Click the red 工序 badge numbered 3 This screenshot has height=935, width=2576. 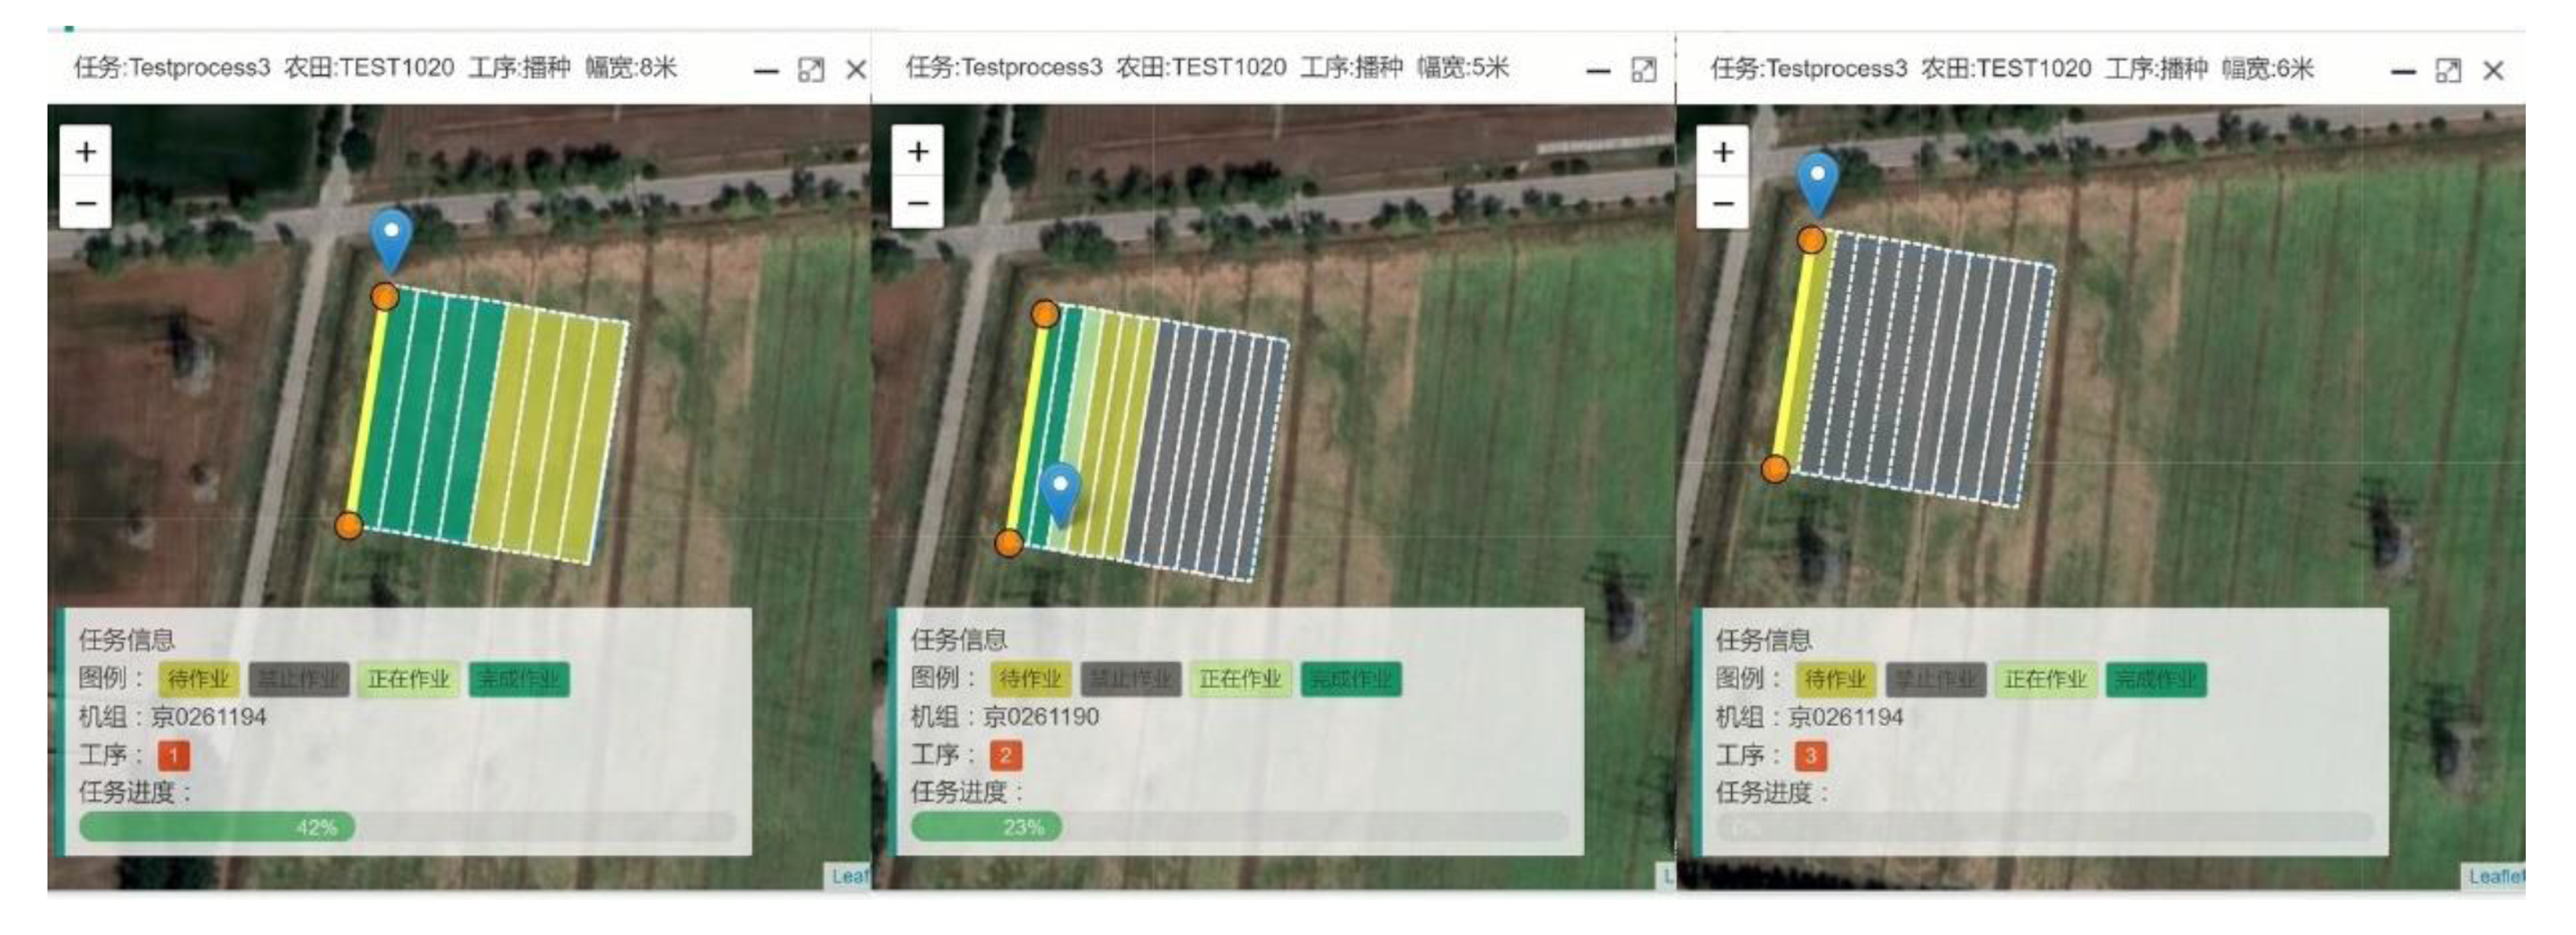point(1811,756)
